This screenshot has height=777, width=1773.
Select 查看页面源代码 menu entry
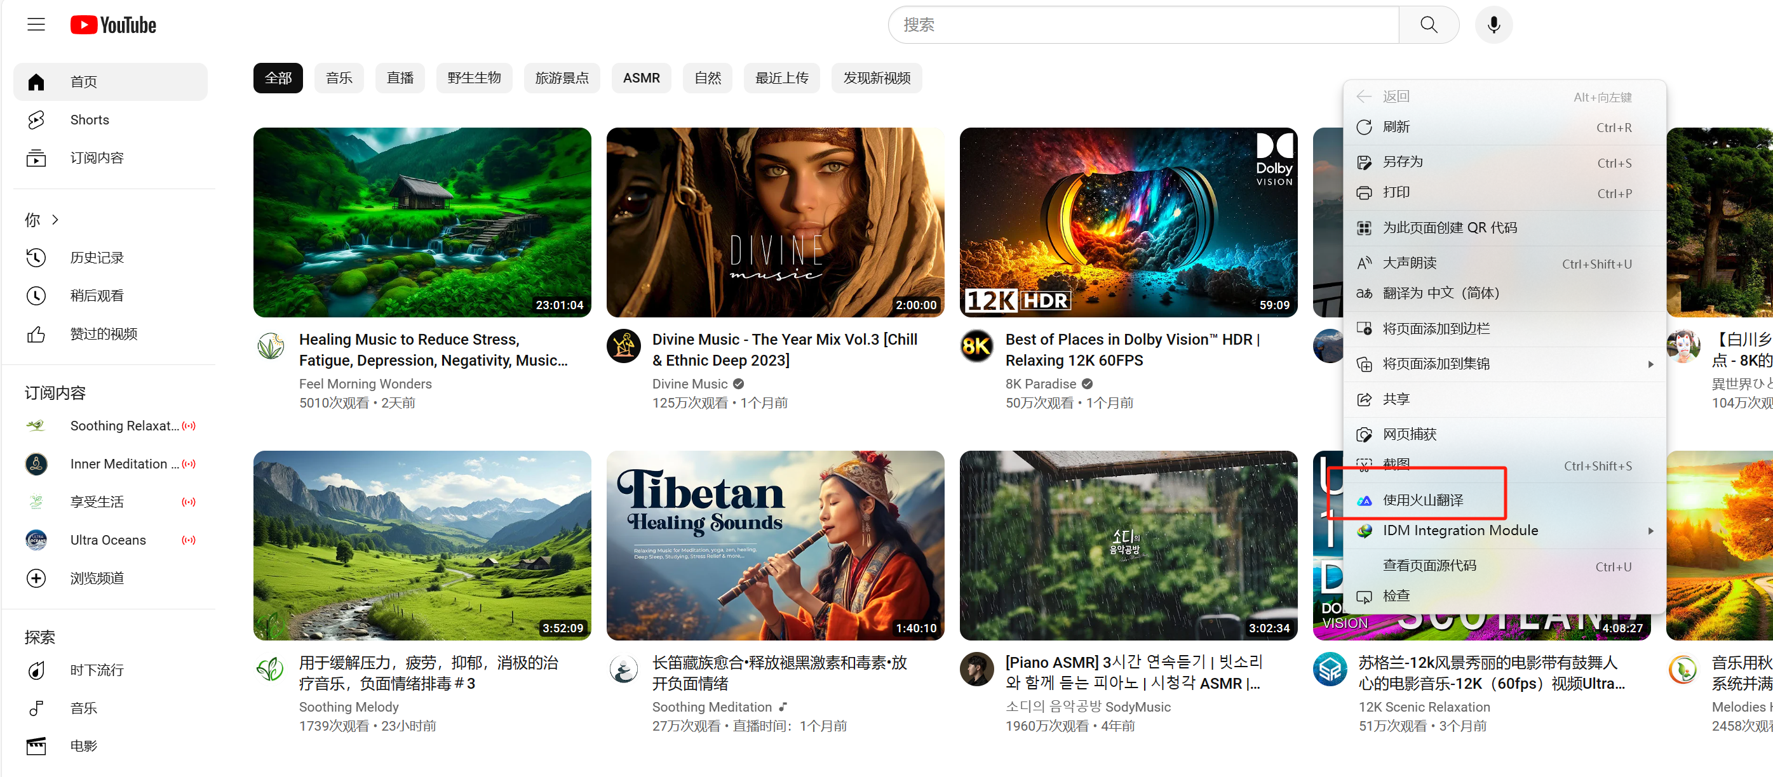(x=1504, y=565)
